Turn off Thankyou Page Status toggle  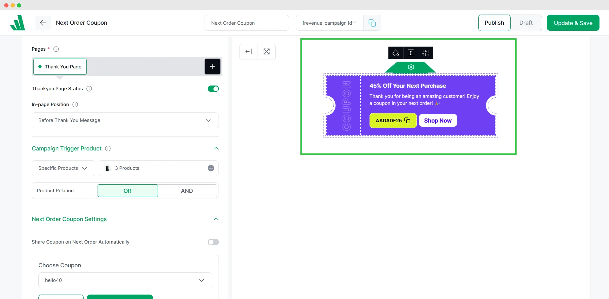click(x=213, y=89)
